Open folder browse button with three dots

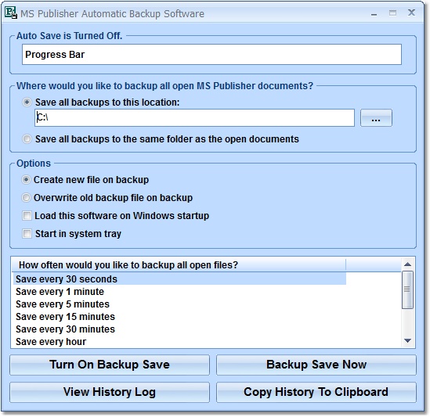[376, 118]
